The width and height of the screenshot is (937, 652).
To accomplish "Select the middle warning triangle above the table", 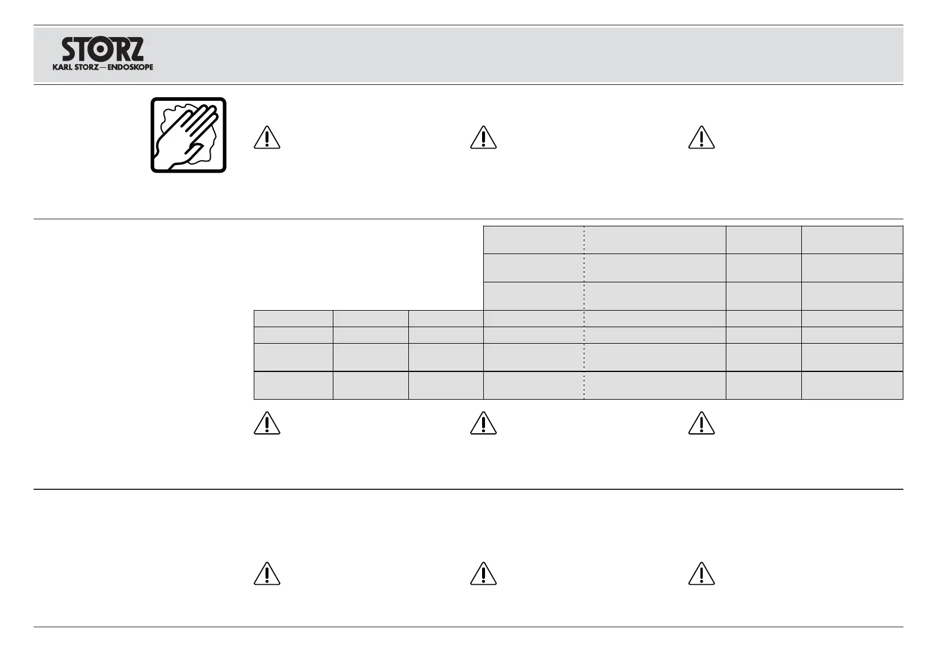I will (x=483, y=137).
